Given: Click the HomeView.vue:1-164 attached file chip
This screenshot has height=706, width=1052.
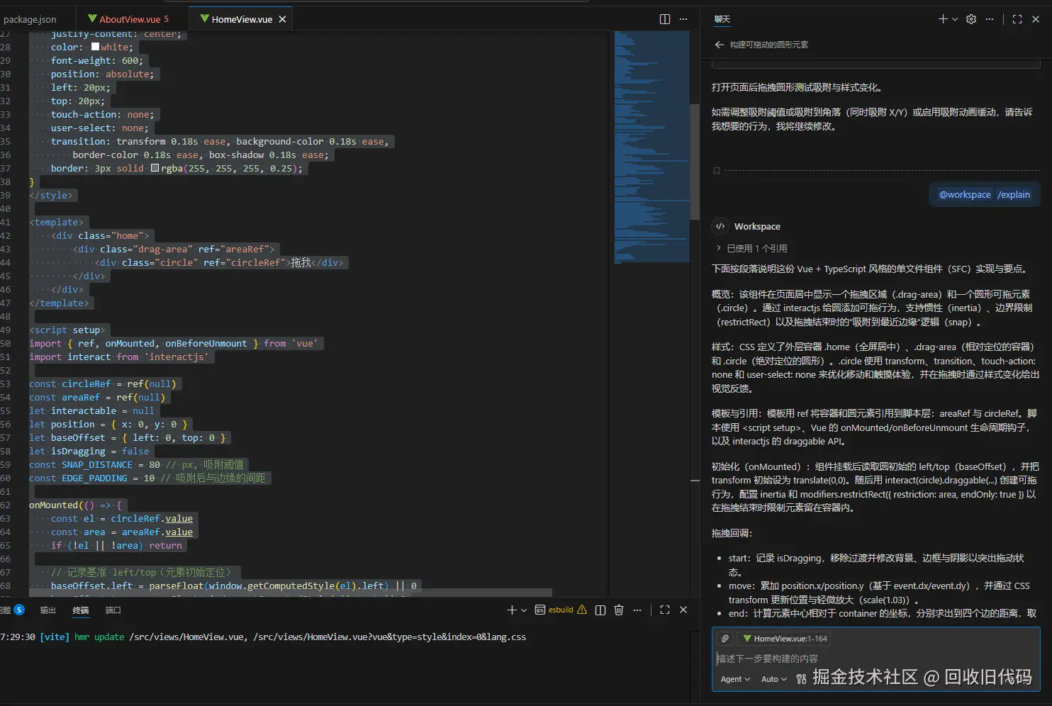Looking at the screenshot, I should click(784, 639).
